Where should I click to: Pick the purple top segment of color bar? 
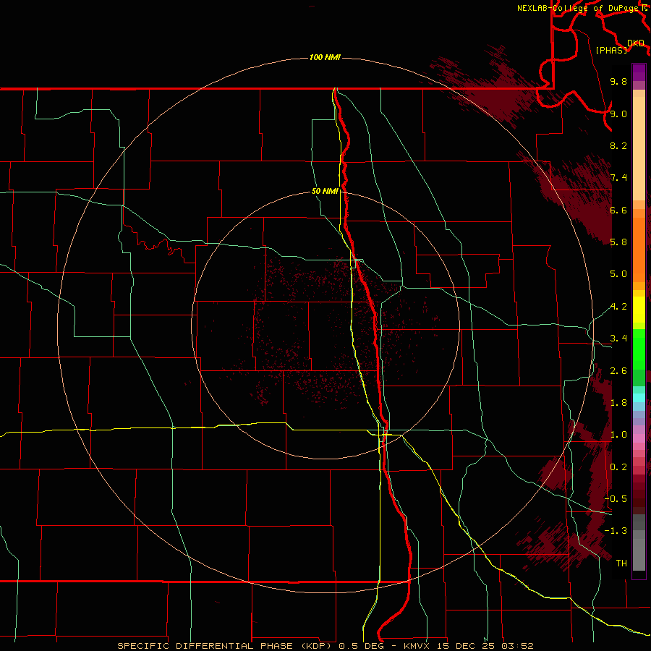(639, 72)
